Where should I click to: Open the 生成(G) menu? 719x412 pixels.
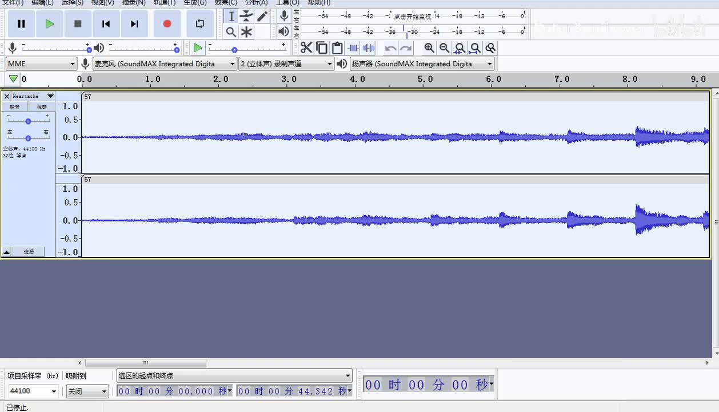point(195,3)
